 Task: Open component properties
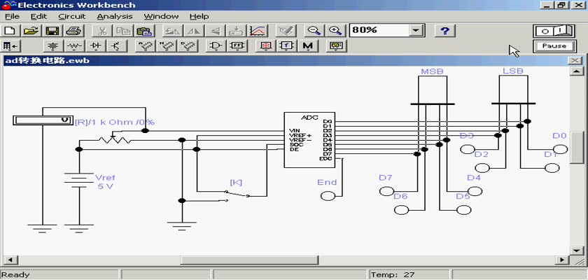[285, 31]
